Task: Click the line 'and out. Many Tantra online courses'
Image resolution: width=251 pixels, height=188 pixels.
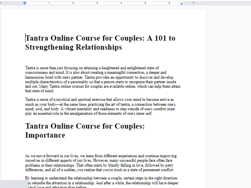Action: tap(103, 86)
